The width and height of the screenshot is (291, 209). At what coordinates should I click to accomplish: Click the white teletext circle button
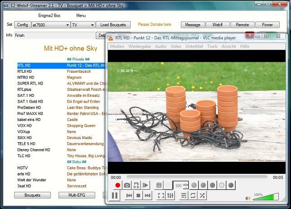(x=222, y=185)
